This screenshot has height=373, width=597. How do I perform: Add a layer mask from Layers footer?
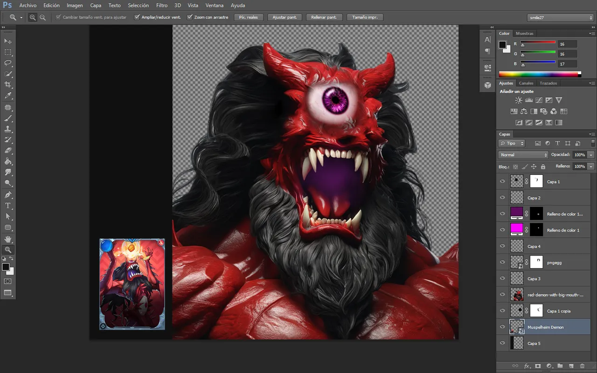(538, 366)
